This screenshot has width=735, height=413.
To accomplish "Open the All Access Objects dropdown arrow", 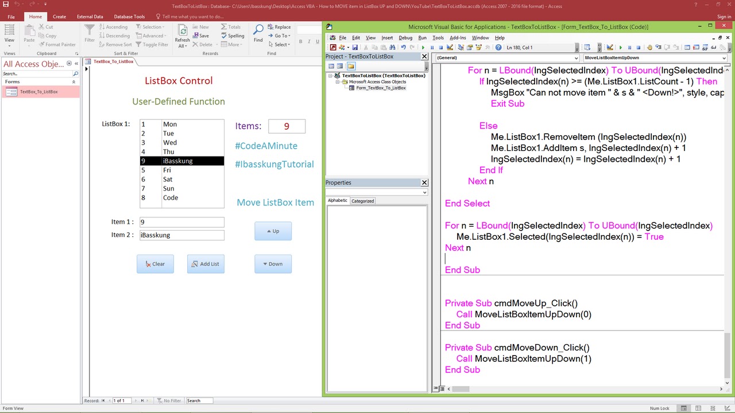I will 69,64.
